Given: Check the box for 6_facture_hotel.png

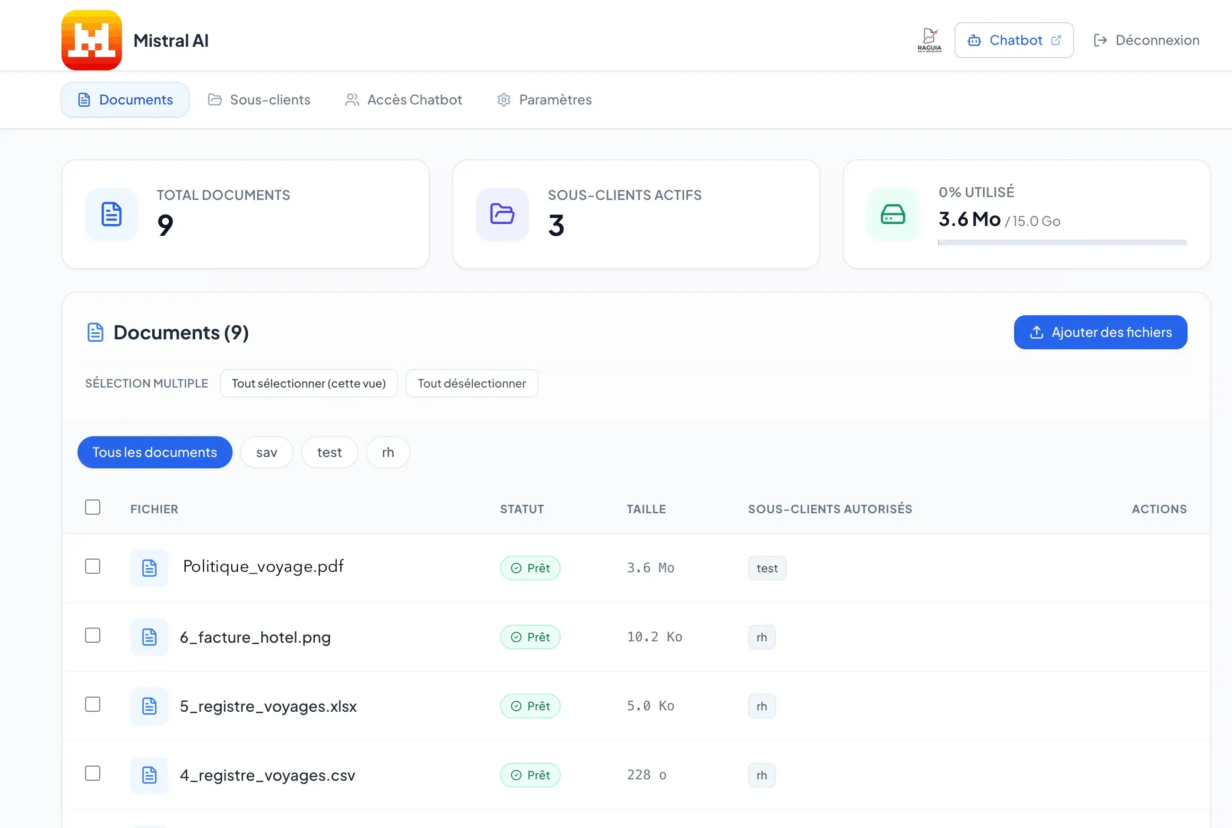Looking at the screenshot, I should 93,636.
